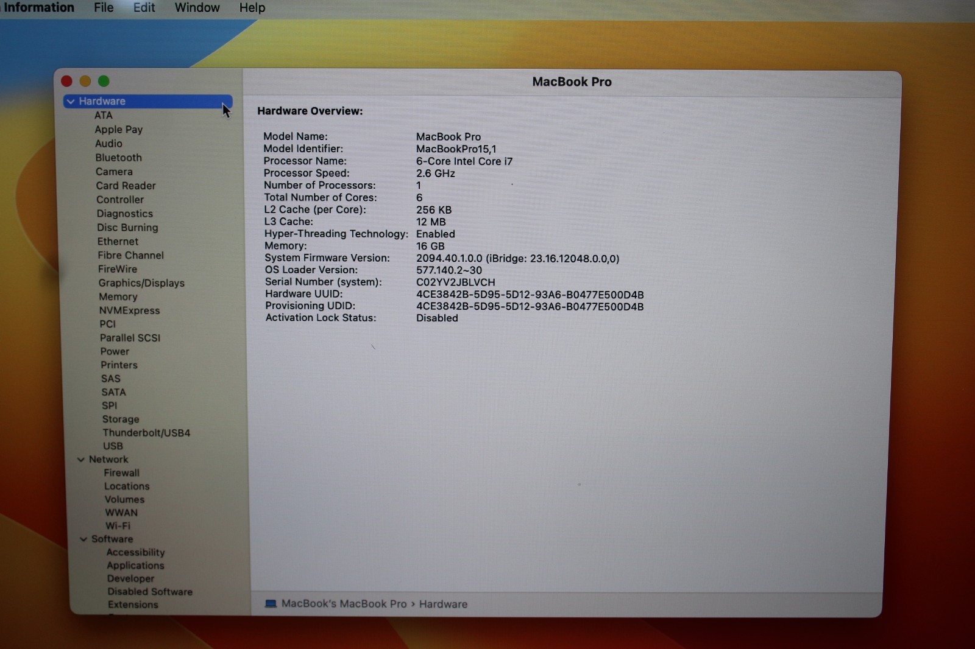This screenshot has width=975, height=649.
Task: Click the Activation Lock Status value Disabled
Action: tap(437, 318)
